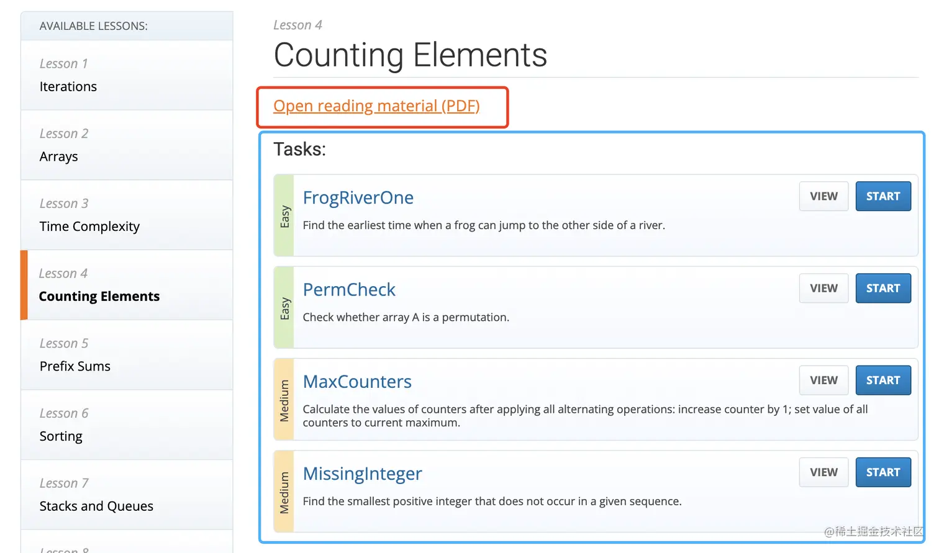This screenshot has width=939, height=553.
Task: View the PermCheck task
Action: coord(823,288)
